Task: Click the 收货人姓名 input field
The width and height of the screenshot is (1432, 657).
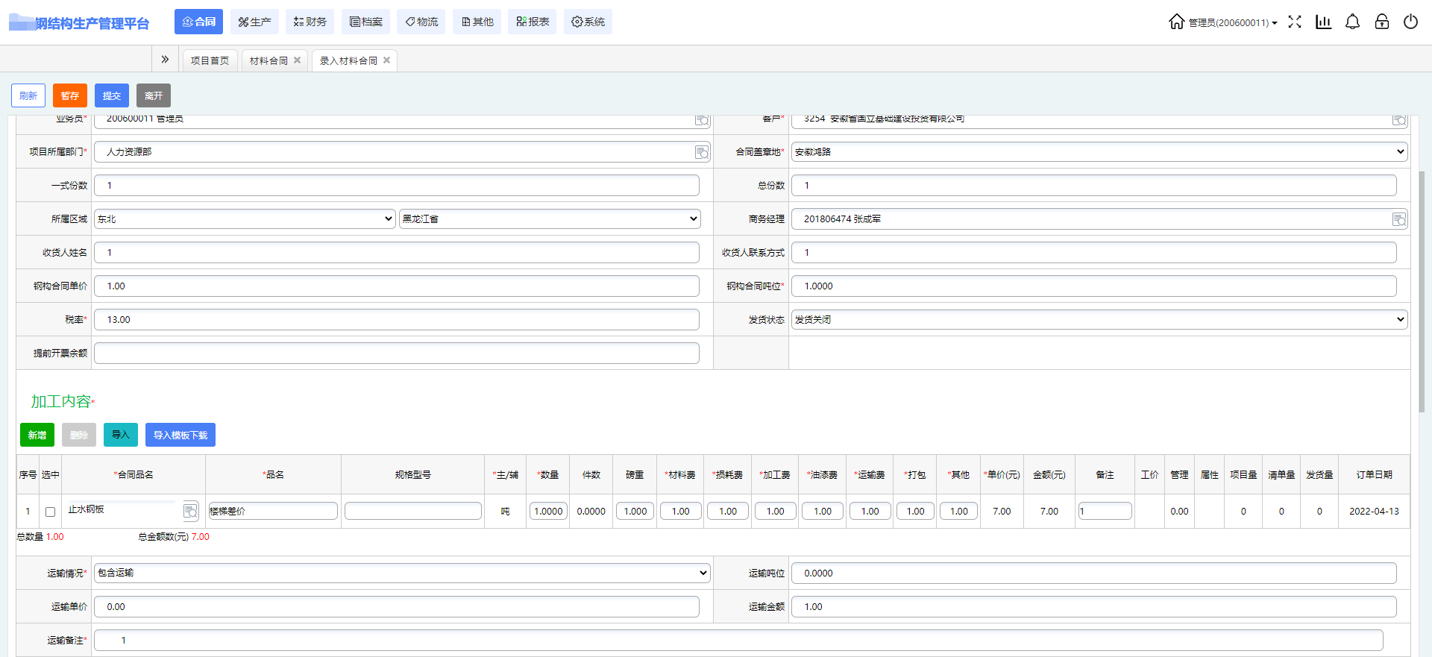Action: [397, 252]
